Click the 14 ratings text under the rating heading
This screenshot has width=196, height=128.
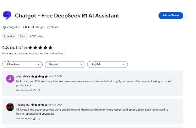pos(8,54)
